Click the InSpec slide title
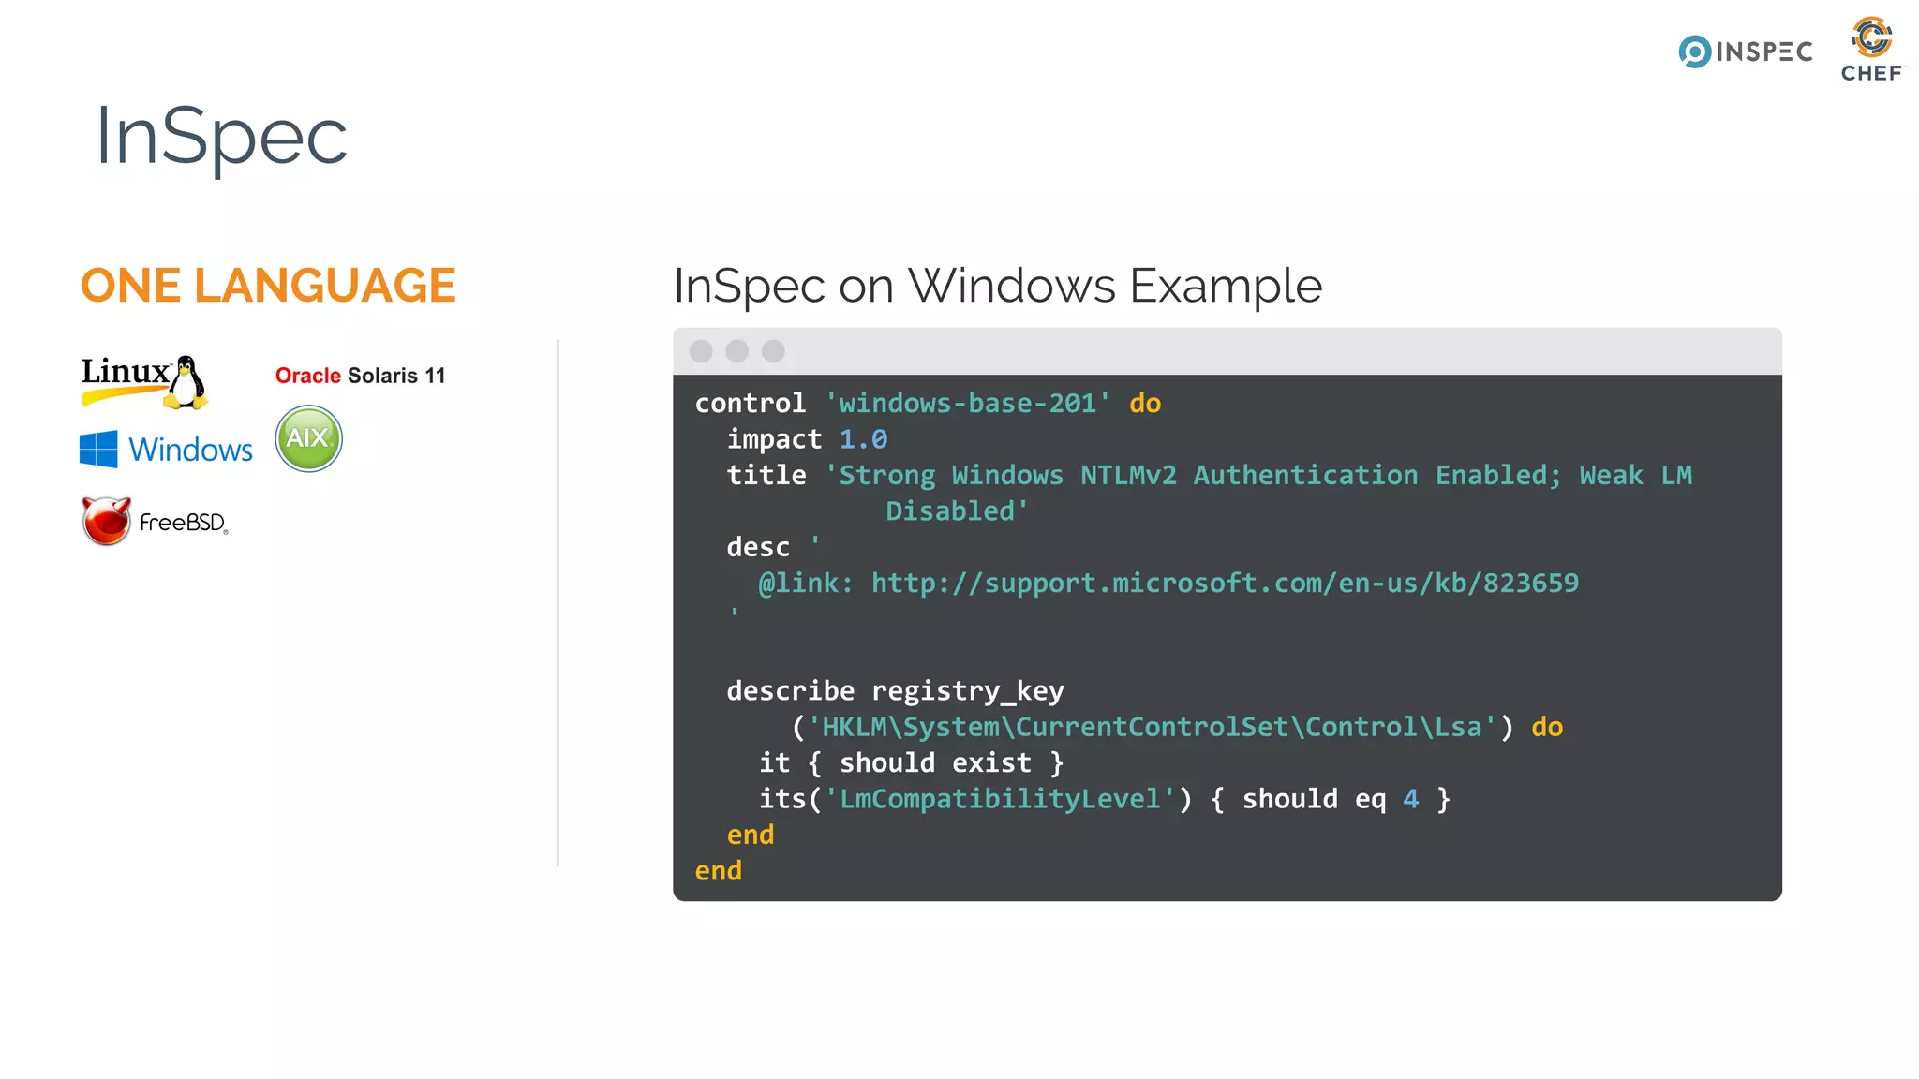 coord(221,137)
